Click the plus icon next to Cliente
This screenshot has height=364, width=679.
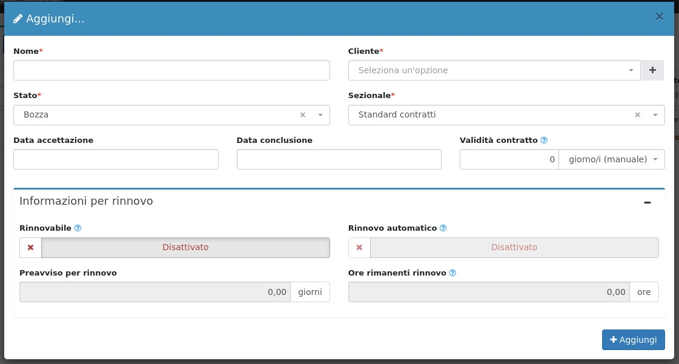[x=652, y=70]
